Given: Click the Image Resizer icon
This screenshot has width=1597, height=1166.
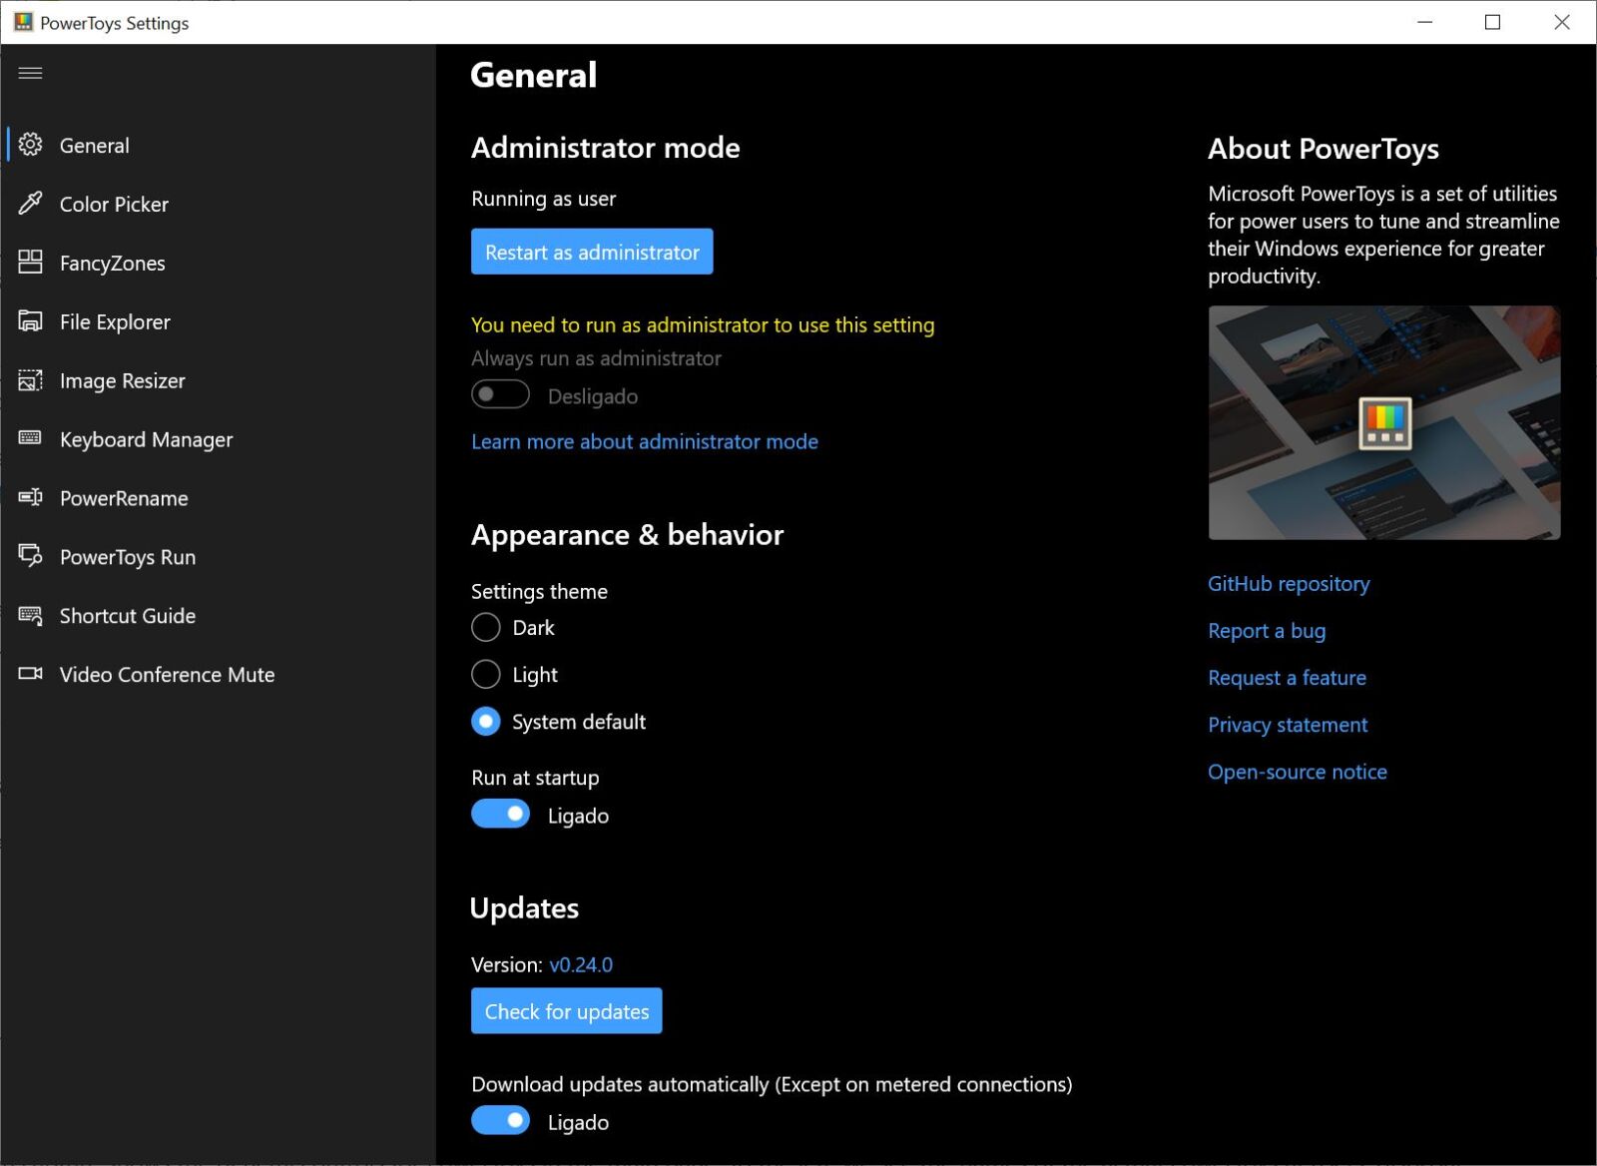Looking at the screenshot, I should (30, 380).
